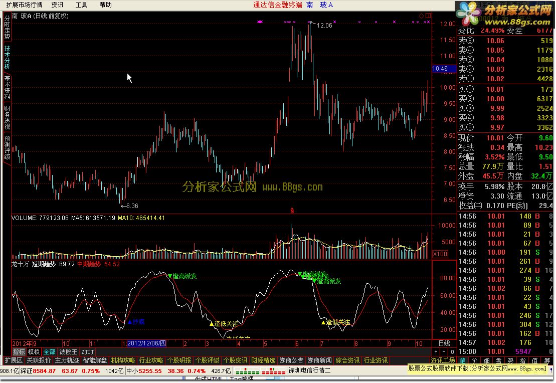Select the 盘 tab in the quote panel
This screenshot has width=556, height=383.
click(498, 360)
